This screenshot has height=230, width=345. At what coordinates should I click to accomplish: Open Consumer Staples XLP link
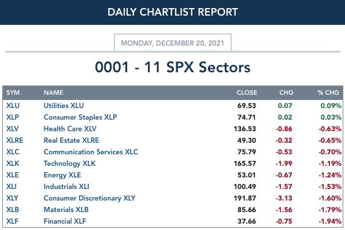(80, 117)
